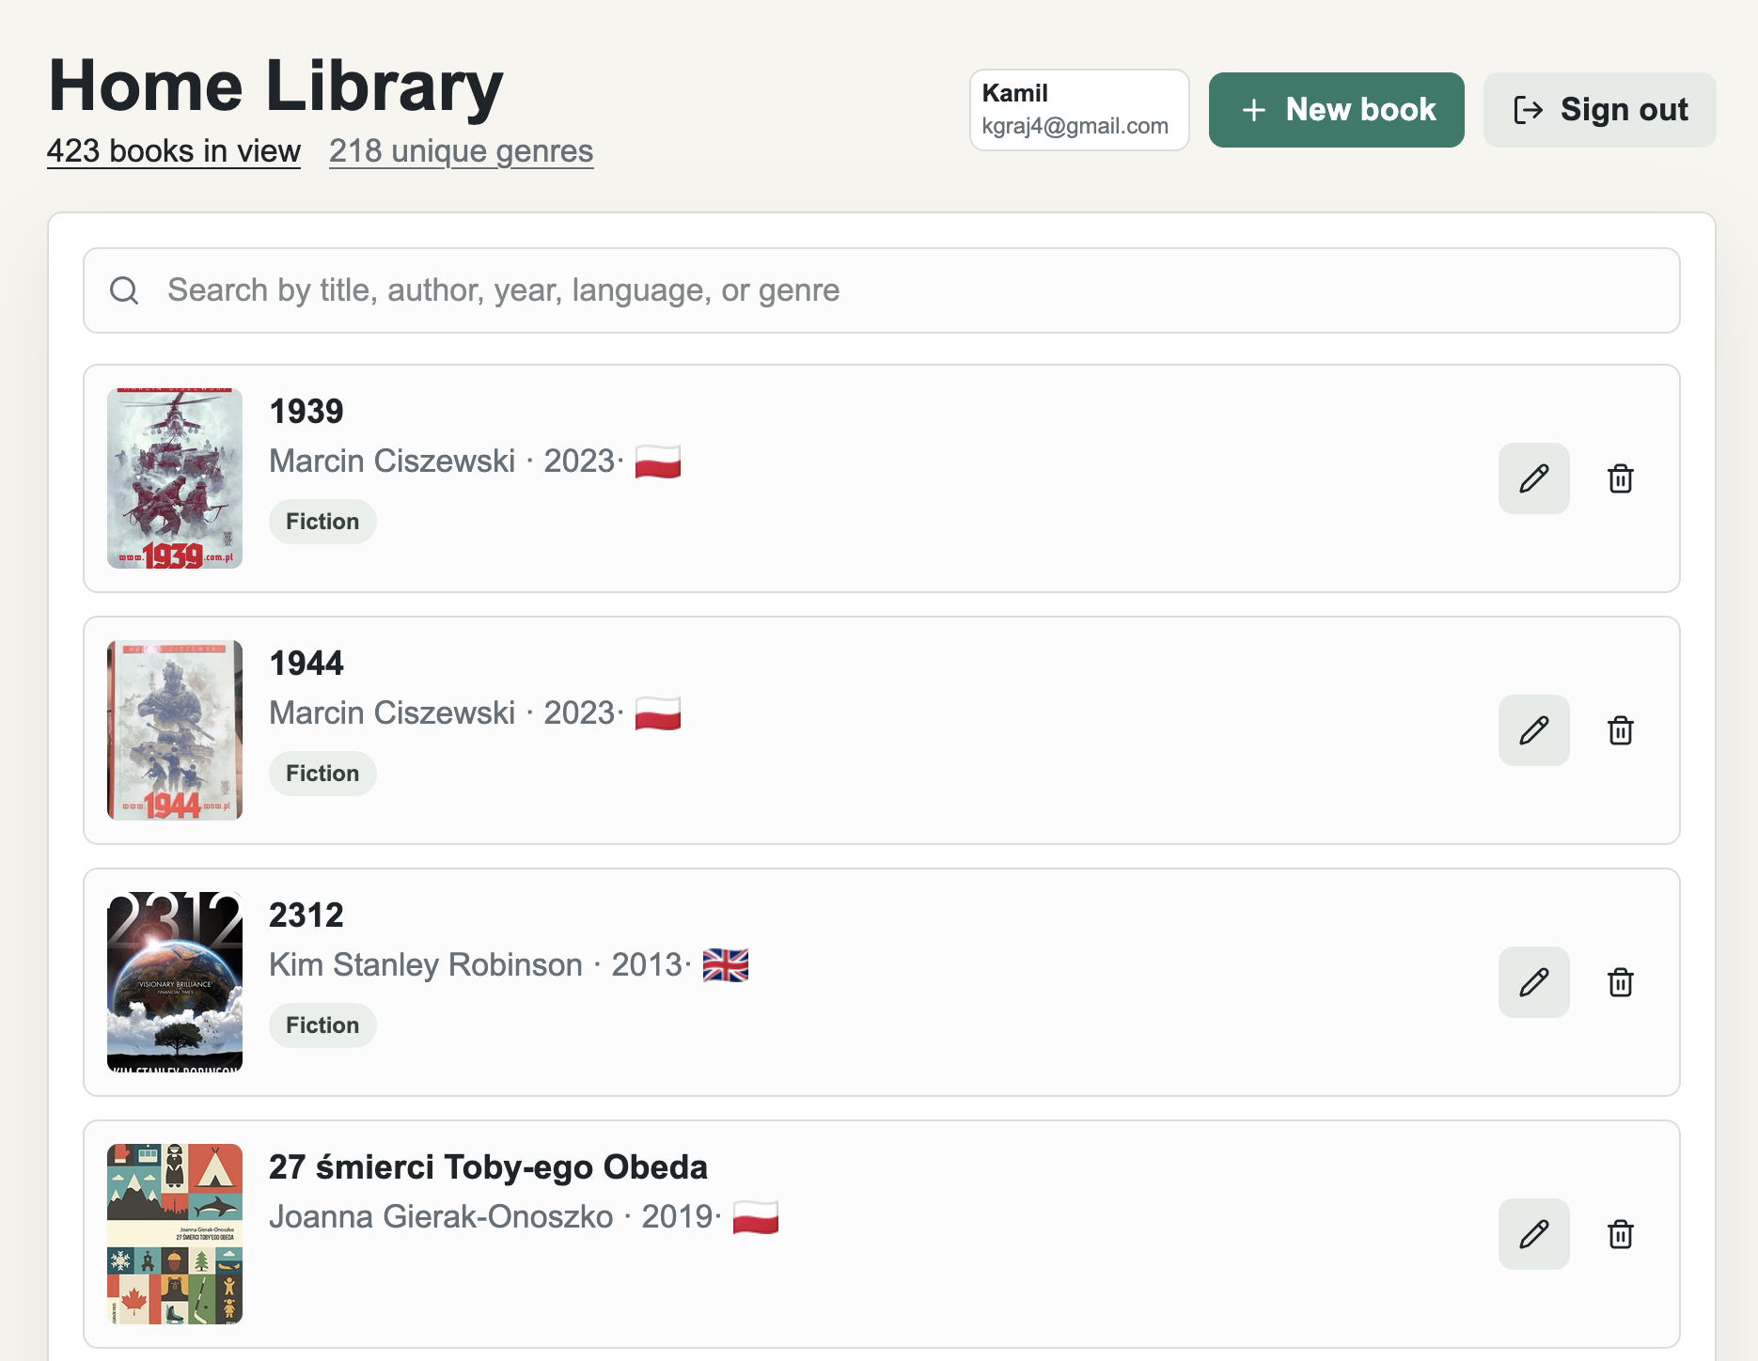Open the 1944 book cover thumbnail
This screenshot has width=1758, height=1361.
[x=175, y=730]
